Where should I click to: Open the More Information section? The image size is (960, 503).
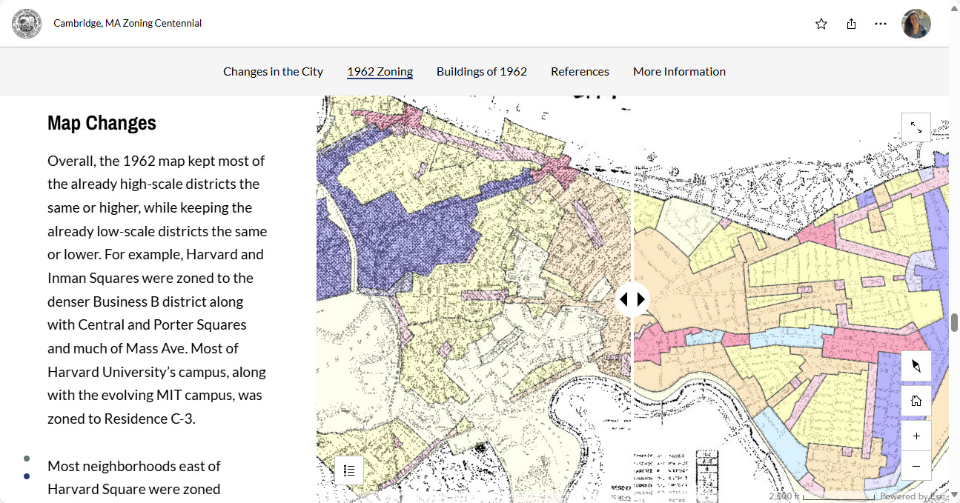(679, 72)
